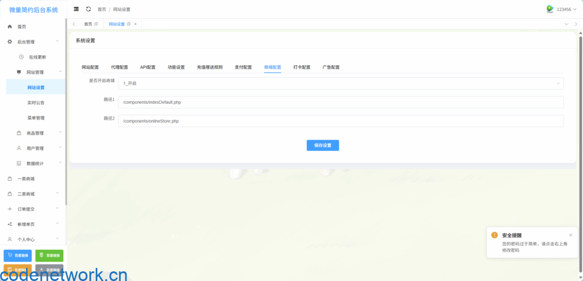The height and width of the screenshot is (281, 583).
Task: Click the refresh icon in top bar
Action: (x=88, y=9)
